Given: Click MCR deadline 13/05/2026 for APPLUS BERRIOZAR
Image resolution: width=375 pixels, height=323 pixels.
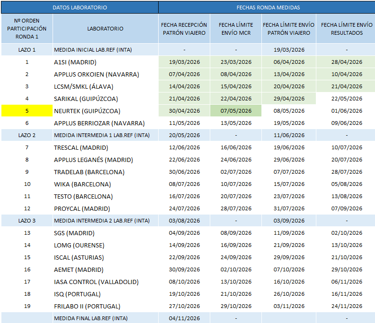Looking at the screenshot, I should (x=236, y=123).
